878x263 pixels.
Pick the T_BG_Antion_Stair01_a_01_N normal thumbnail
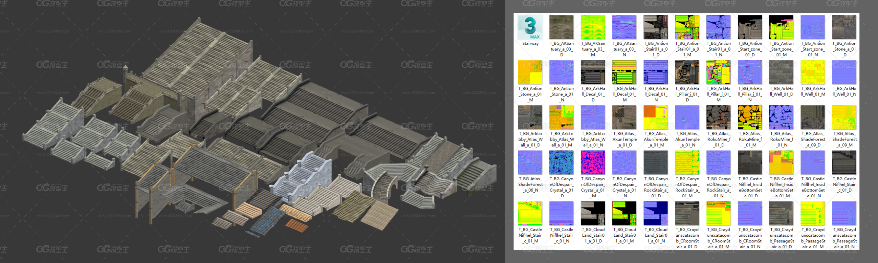click(x=719, y=27)
